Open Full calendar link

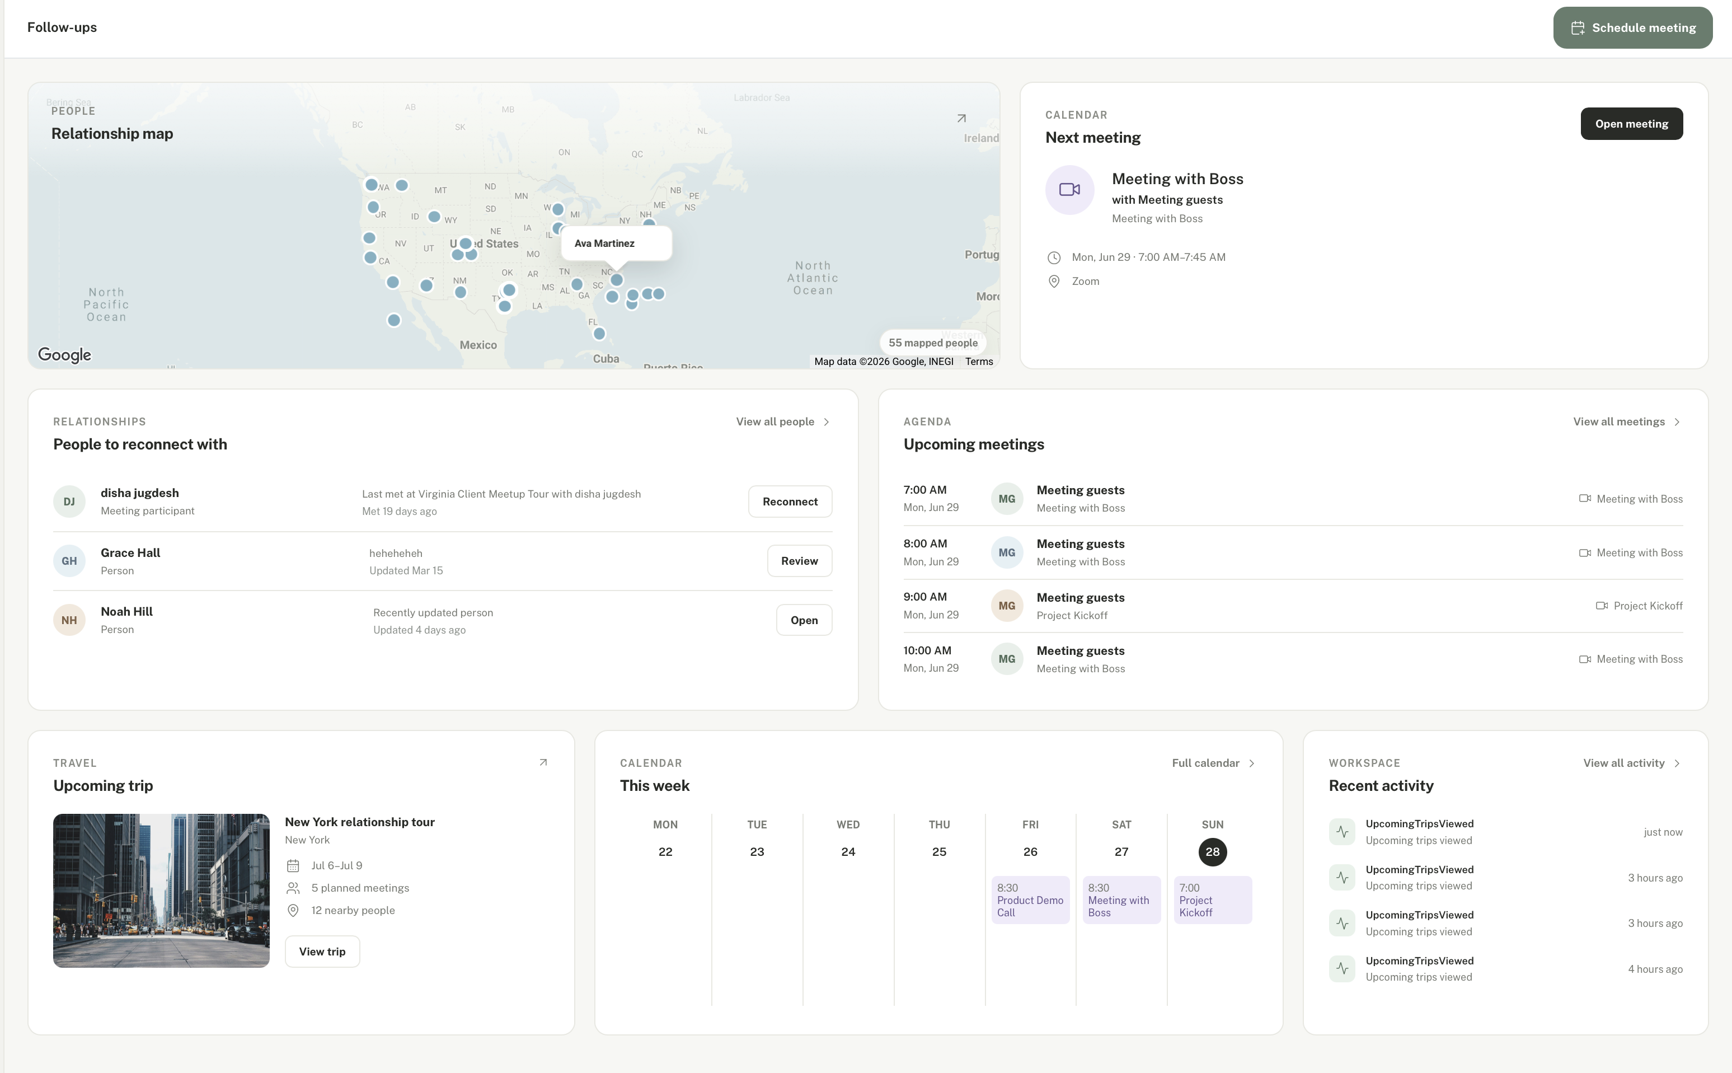[x=1213, y=763]
